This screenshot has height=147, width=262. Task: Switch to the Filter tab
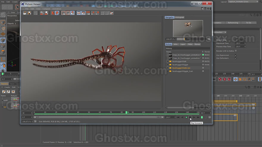pyautogui.click(x=190, y=44)
